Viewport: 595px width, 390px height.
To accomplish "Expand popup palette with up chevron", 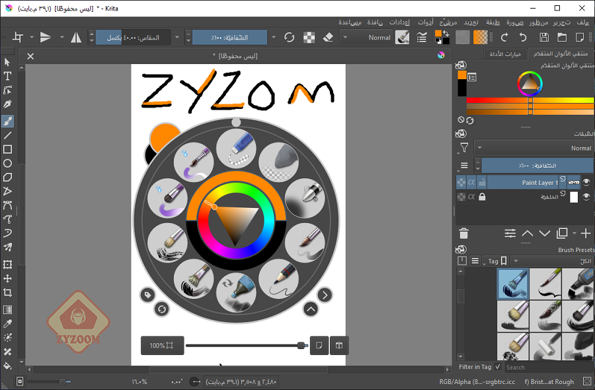I will (x=311, y=309).
